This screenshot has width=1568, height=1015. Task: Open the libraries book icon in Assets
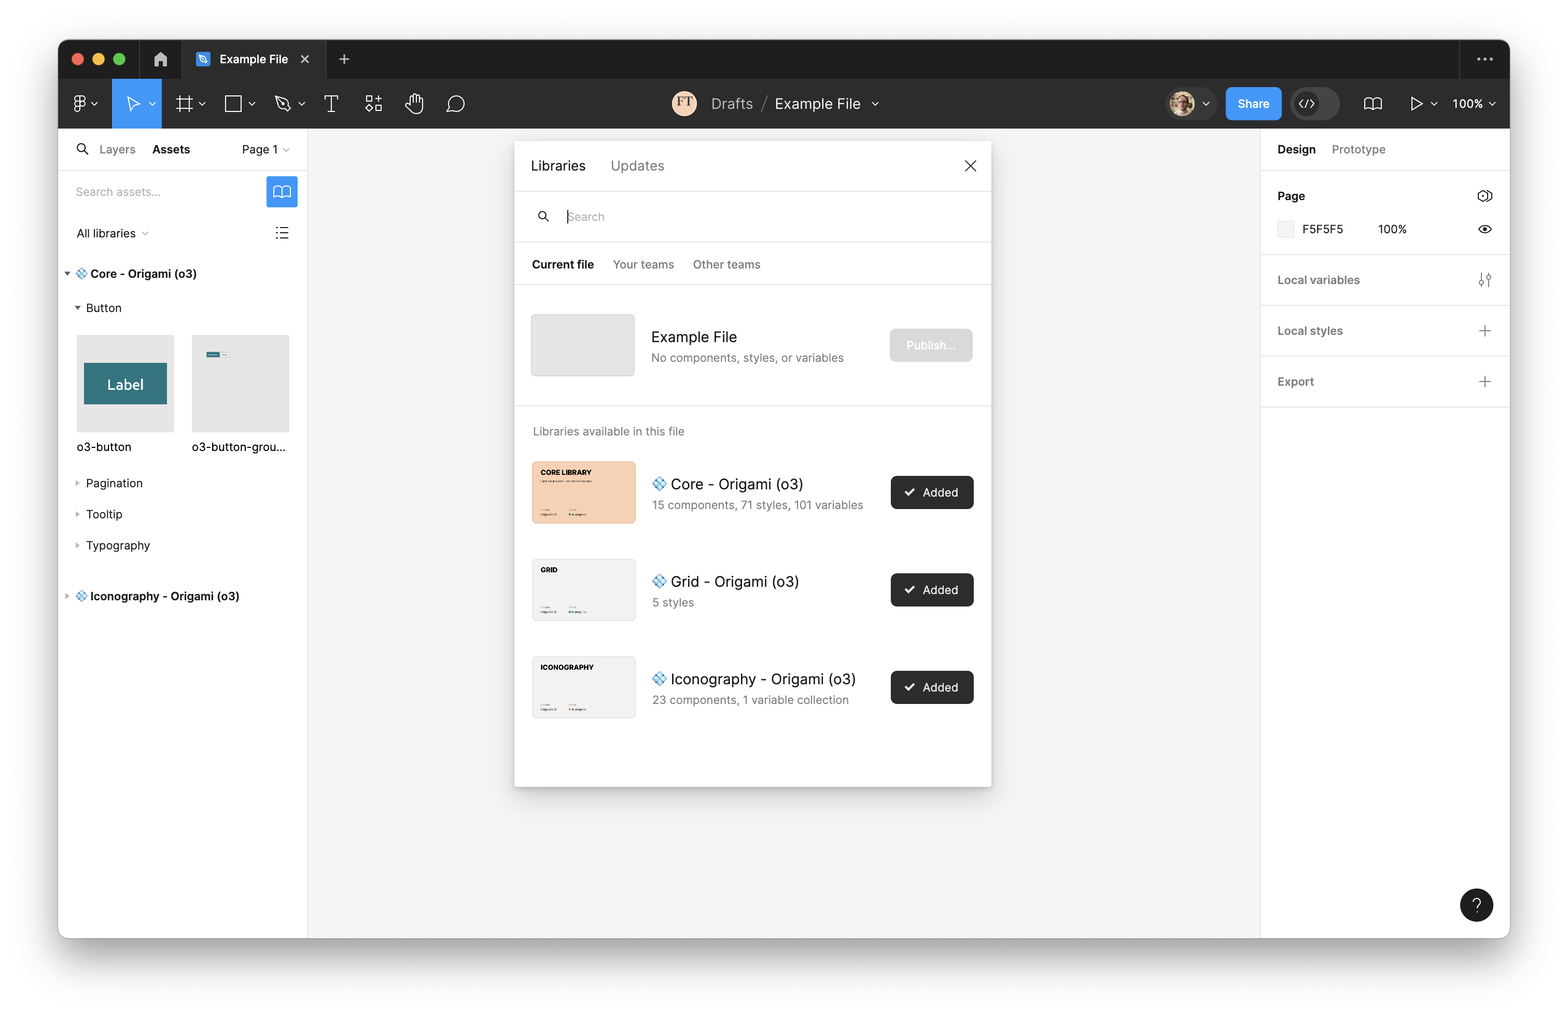(x=282, y=192)
